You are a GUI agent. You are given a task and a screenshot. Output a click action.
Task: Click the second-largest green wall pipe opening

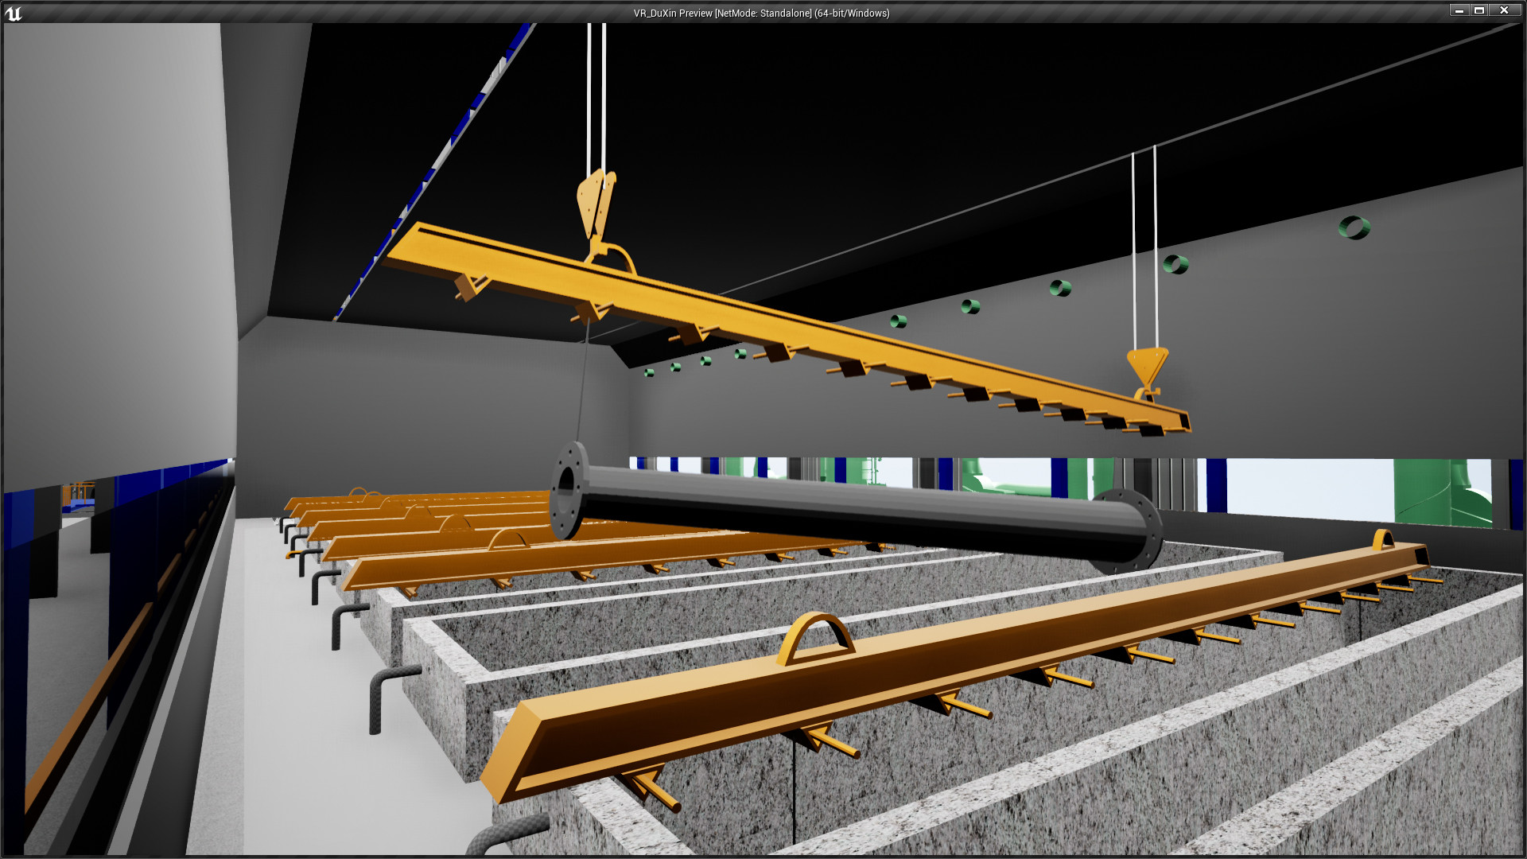pos(1175,264)
